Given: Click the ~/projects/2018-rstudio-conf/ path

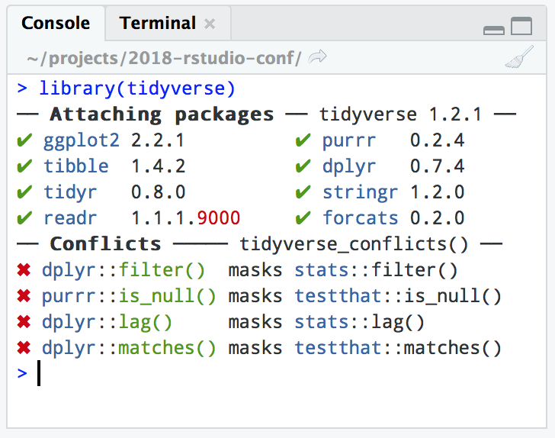Looking at the screenshot, I should pos(164,58).
